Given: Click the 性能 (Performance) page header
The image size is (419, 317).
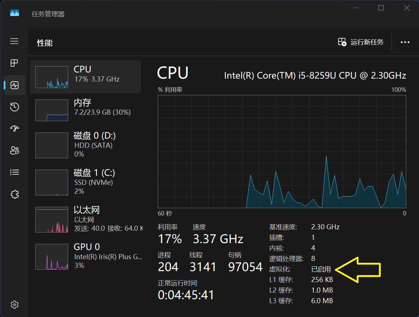Looking at the screenshot, I should point(44,43).
